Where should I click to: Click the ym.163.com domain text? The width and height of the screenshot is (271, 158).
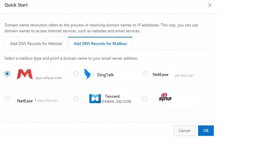(184, 76)
